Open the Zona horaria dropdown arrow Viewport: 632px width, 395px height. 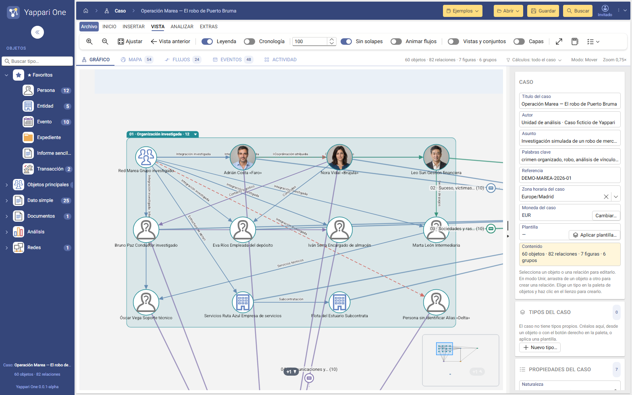click(616, 197)
